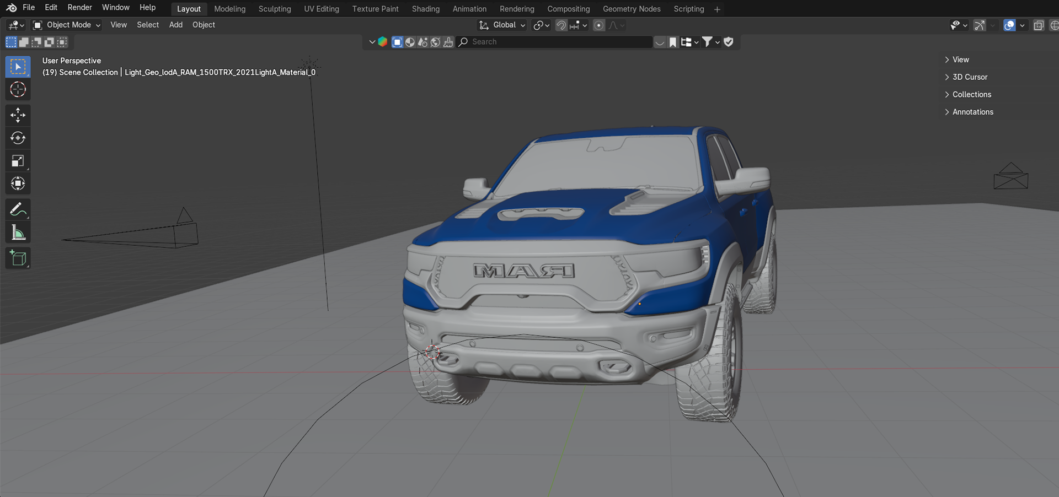Select the Scale tool
Image resolution: width=1059 pixels, height=497 pixels.
point(18,161)
